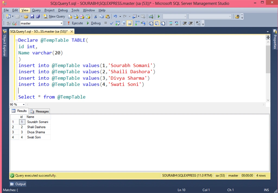This screenshot has width=278, height=193.
Task: Open the Help menu
Action: [x=102, y=10]
